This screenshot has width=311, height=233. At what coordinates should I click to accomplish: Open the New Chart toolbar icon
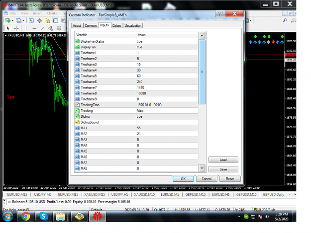8,20
